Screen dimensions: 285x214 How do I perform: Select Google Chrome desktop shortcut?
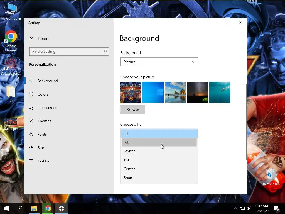(11, 41)
